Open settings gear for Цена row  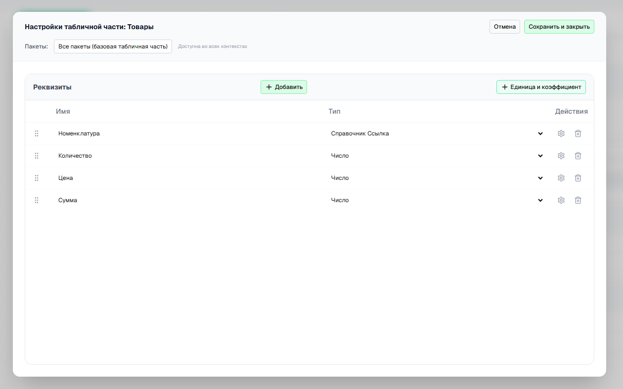[561, 178]
